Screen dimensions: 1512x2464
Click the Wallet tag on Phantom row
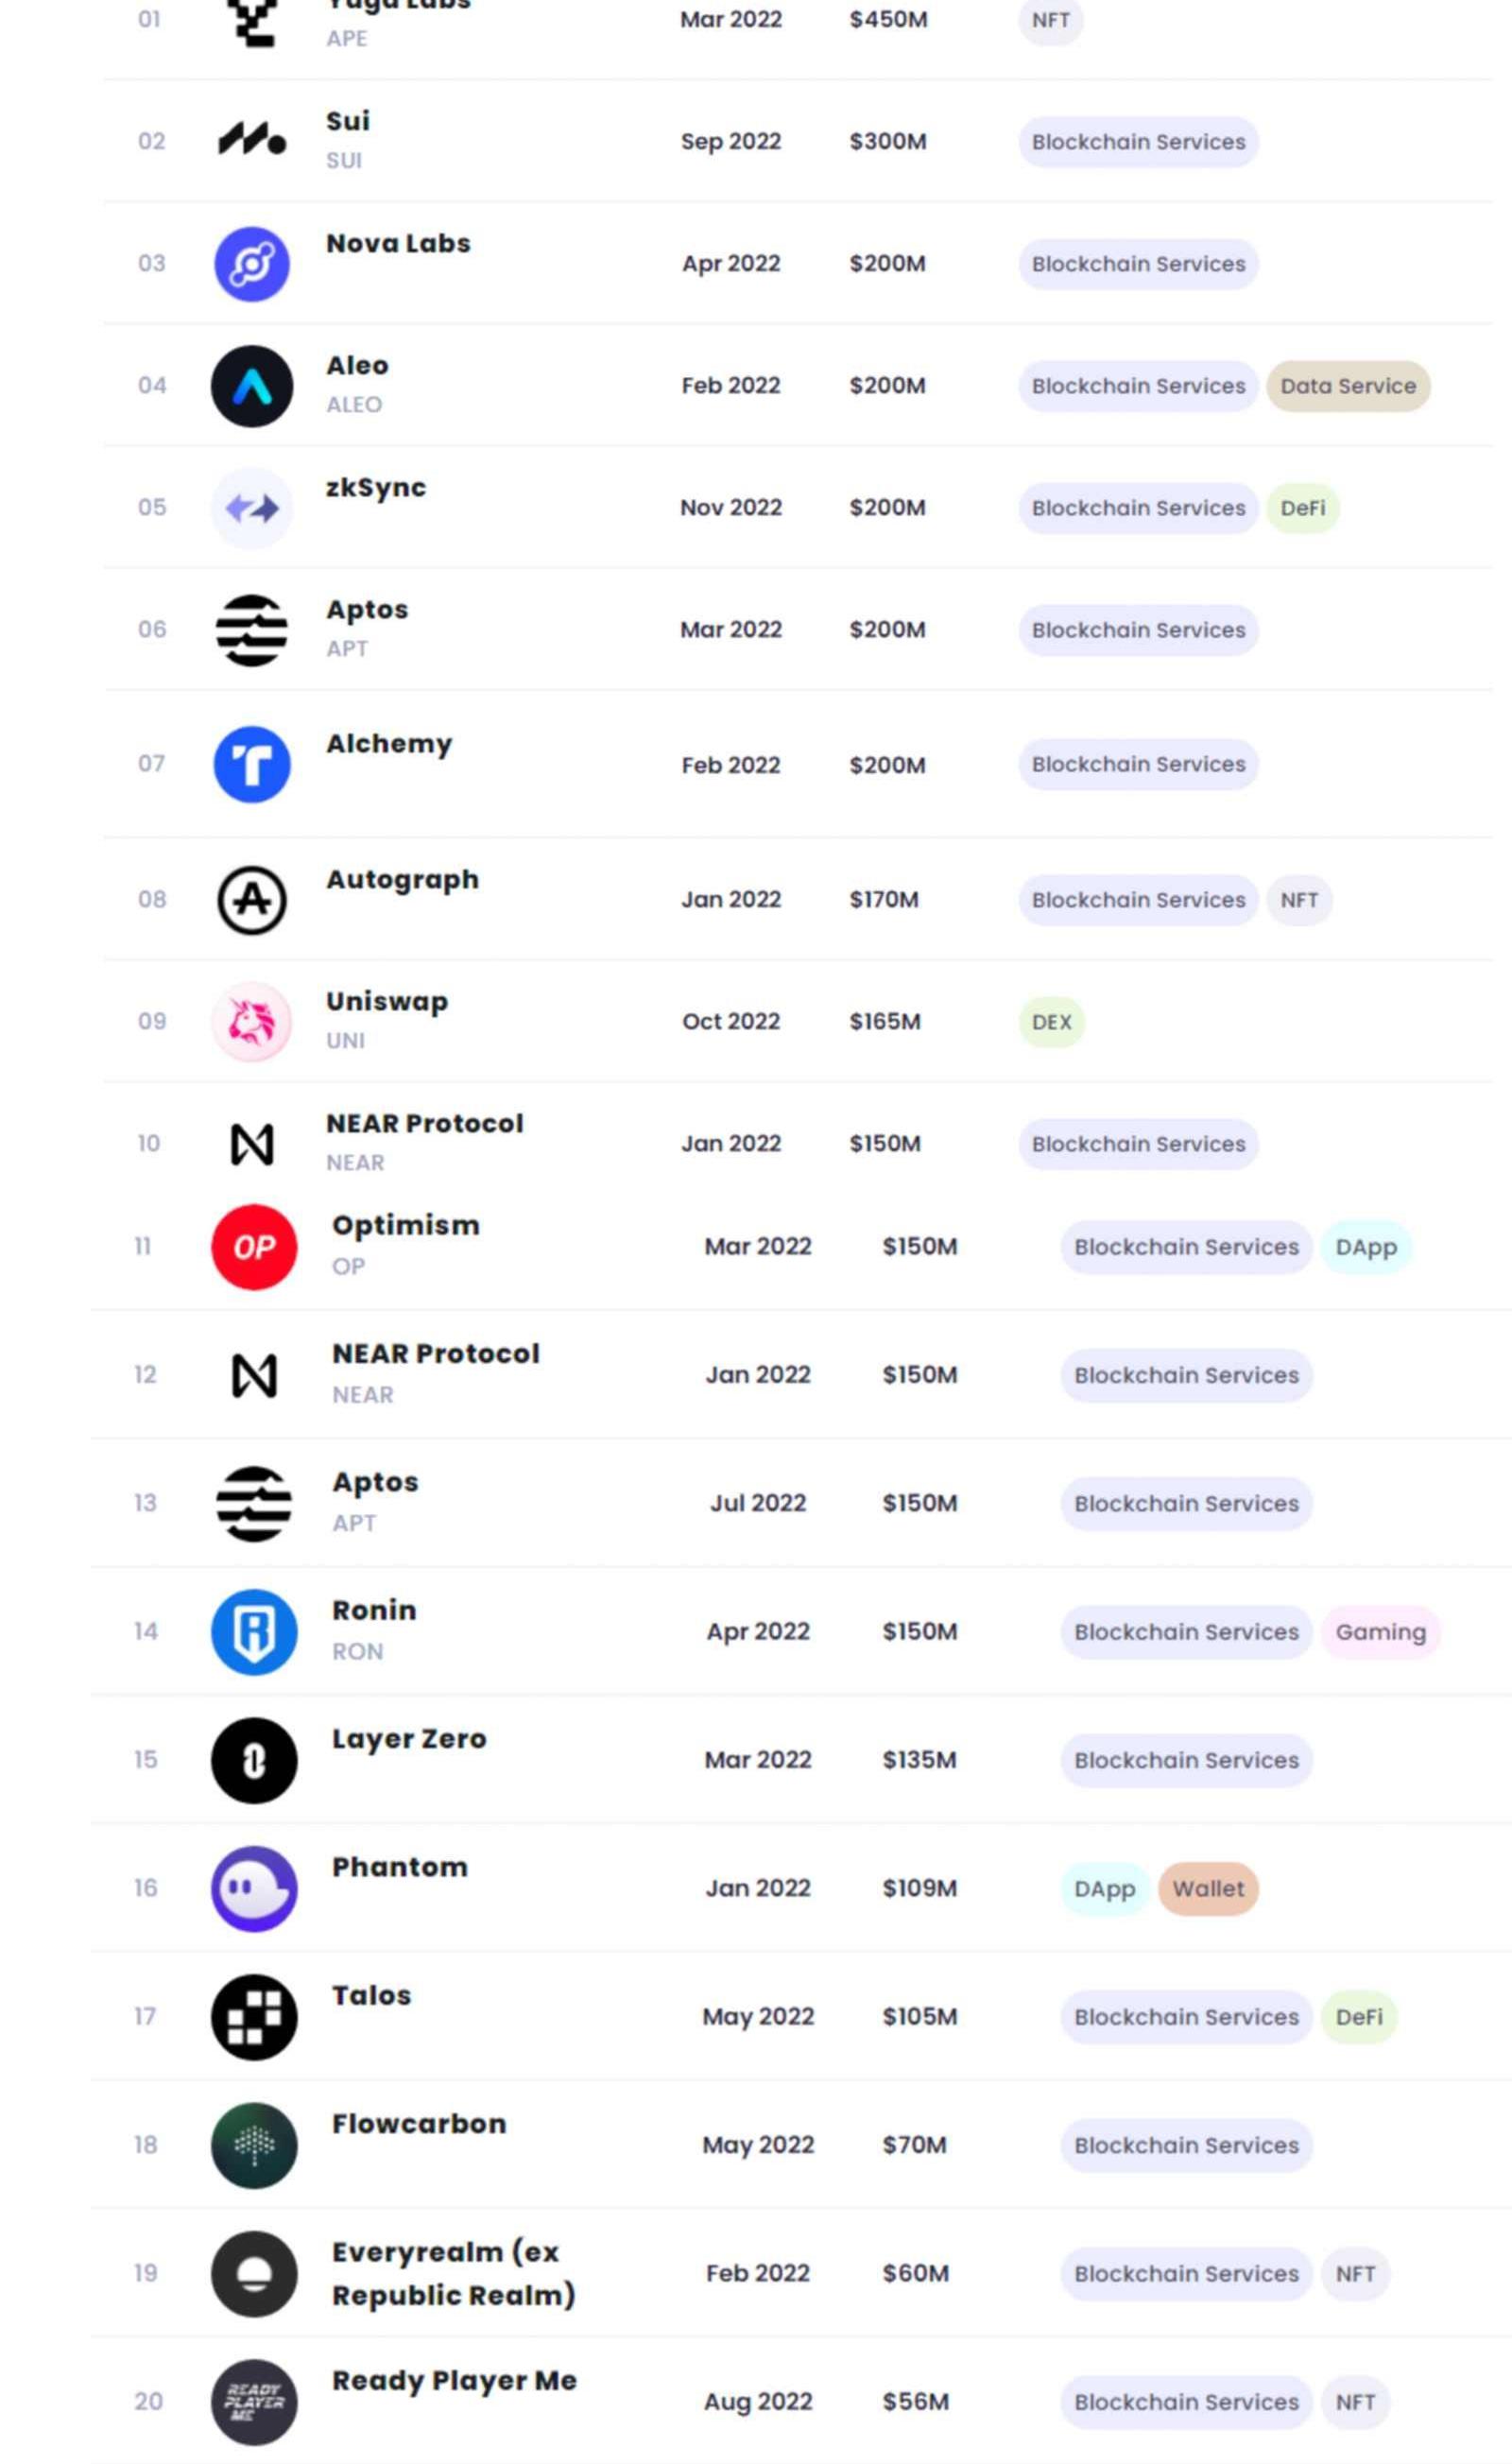pyautogui.click(x=1208, y=1889)
